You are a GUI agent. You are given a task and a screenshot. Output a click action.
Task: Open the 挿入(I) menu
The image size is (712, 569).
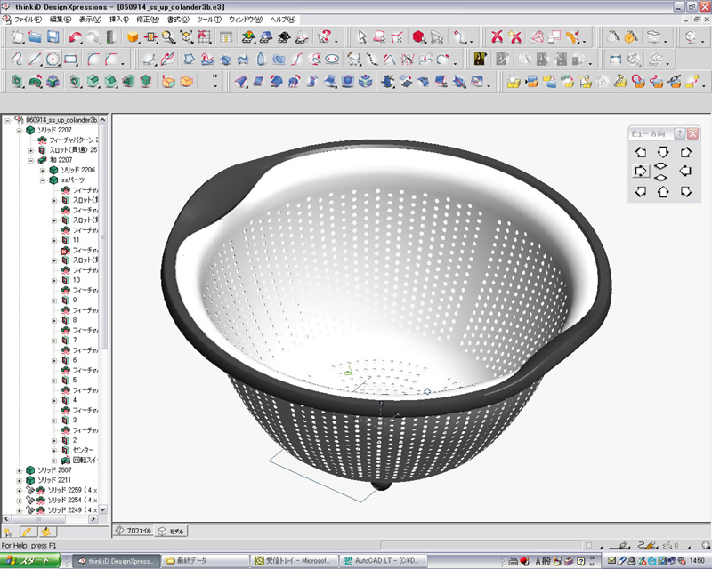(x=117, y=19)
